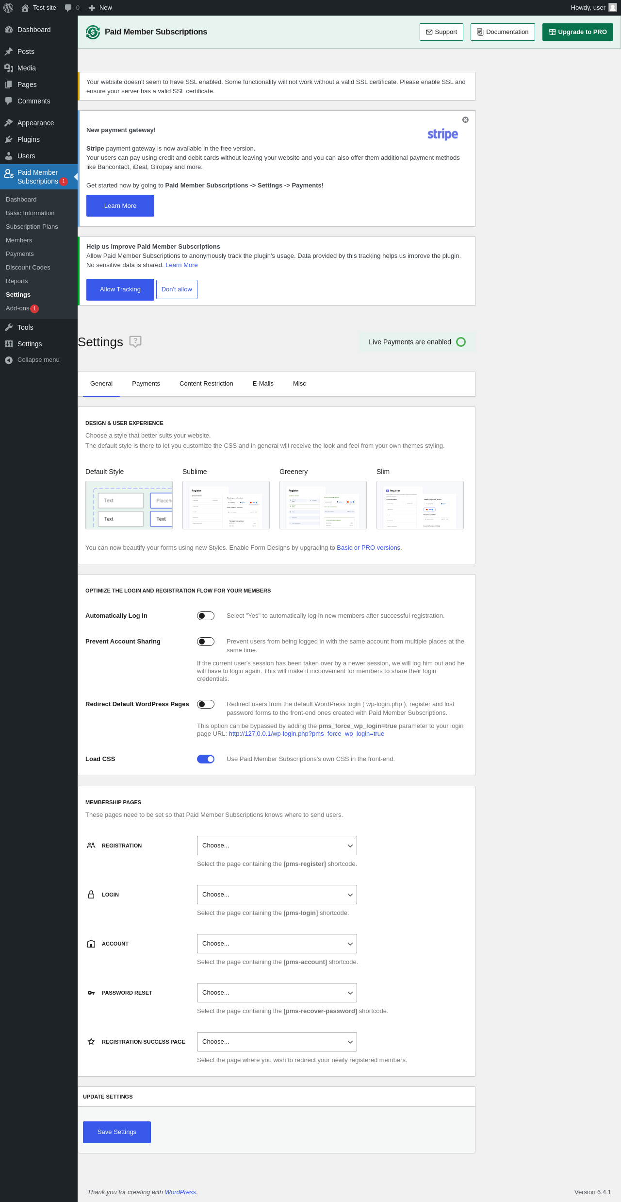Click the Paid Member Subscriptions logo
The width and height of the screenshot is (621, 1202).
[x=93, y=32]
